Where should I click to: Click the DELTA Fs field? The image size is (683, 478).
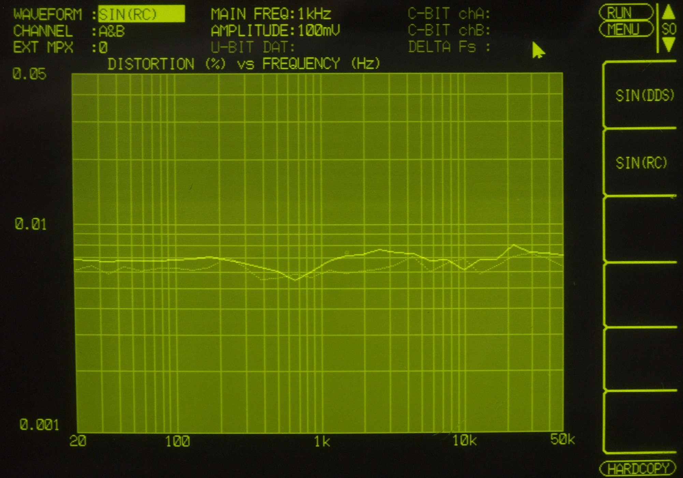449,47
